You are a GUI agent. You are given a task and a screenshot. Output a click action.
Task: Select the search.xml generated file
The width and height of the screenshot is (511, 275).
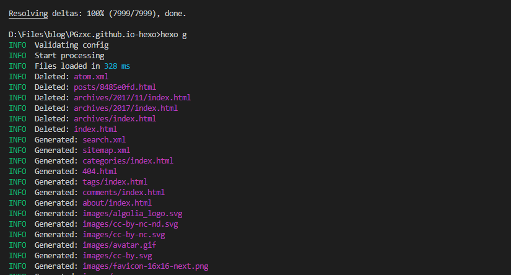[x=104, y=140]
